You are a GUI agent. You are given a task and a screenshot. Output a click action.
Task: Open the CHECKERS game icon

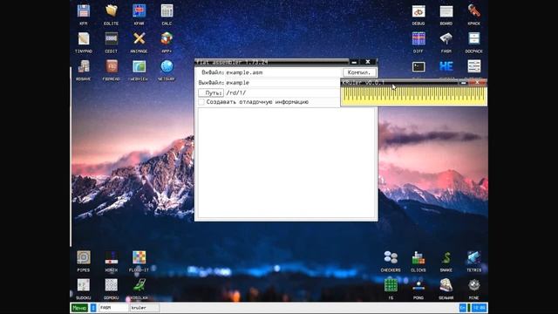[x=391, y=258]
